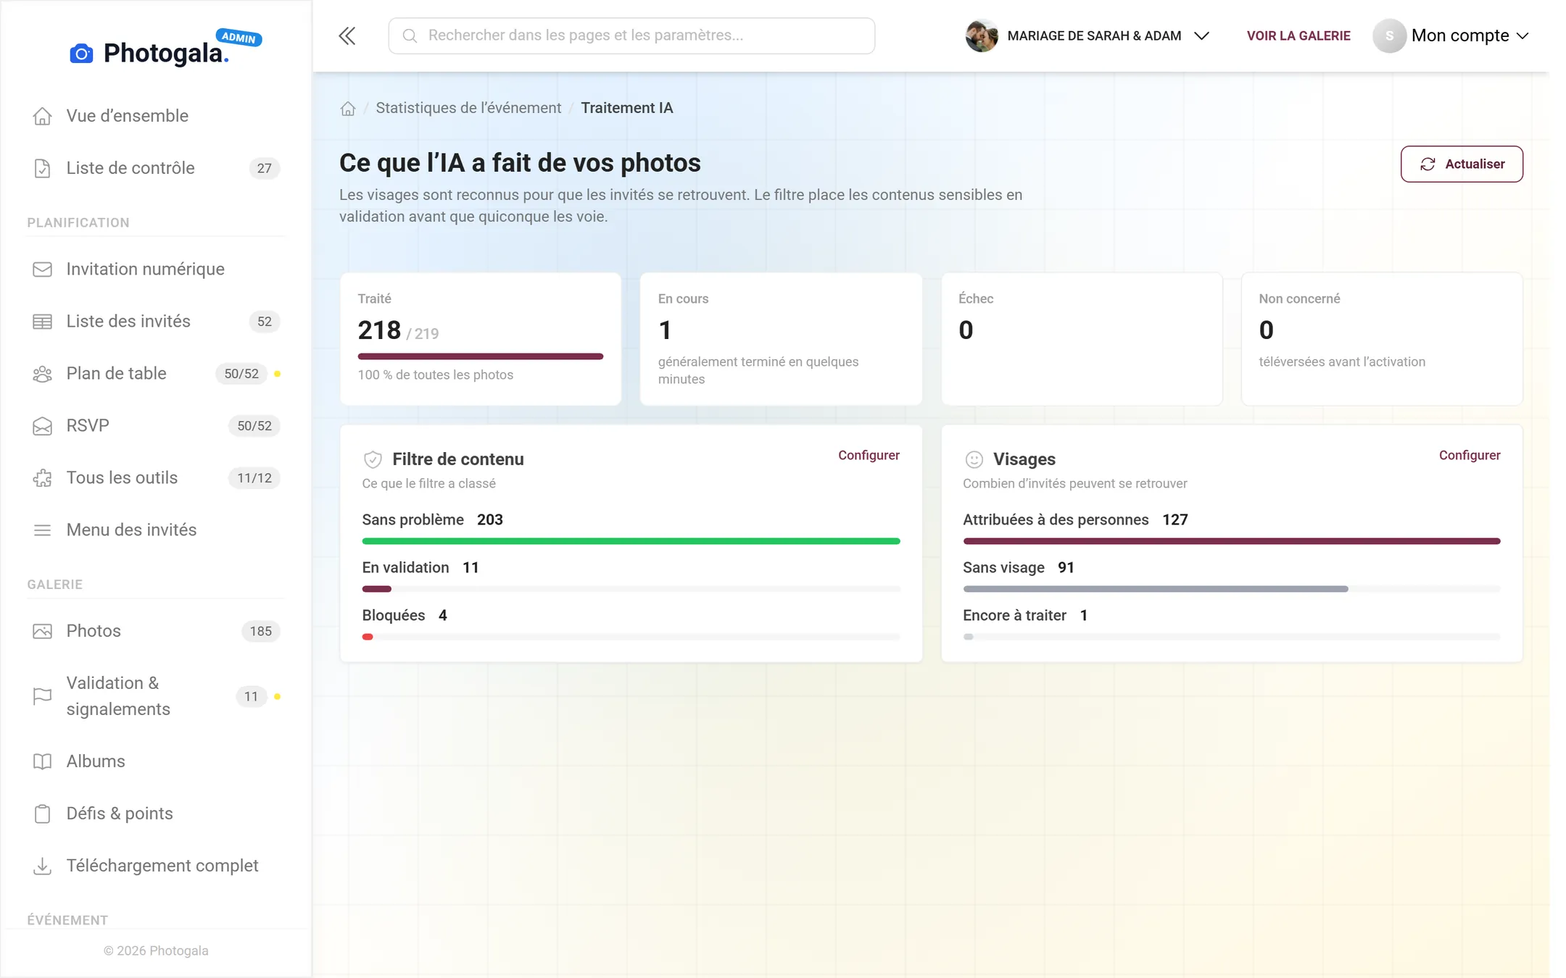Click the home breadcrumb icon
The width and height of the screenshot is (1566, 978).
coord(348,109)
